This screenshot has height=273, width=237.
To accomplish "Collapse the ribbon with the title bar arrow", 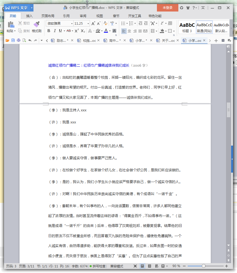I will pyautogui.click(x=203, y=8).
